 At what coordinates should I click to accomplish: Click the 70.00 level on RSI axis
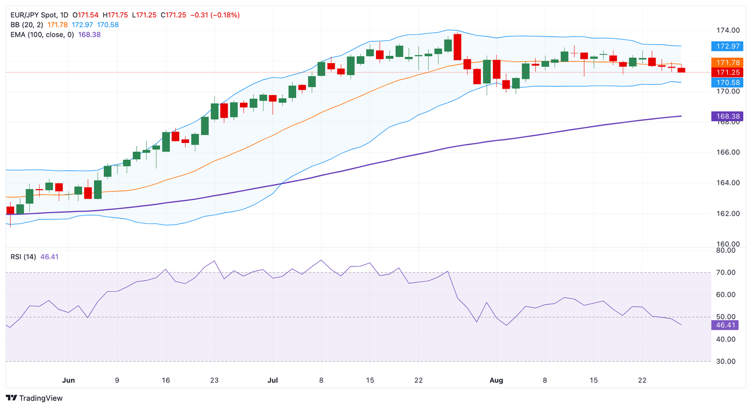tap(725, 272)
